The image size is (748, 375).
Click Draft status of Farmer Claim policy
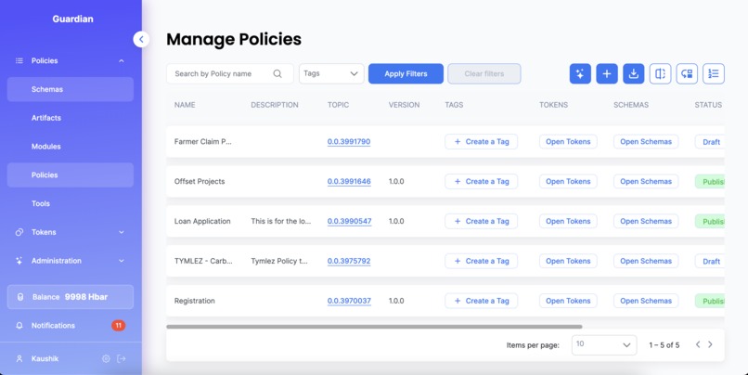coord(710,142)
